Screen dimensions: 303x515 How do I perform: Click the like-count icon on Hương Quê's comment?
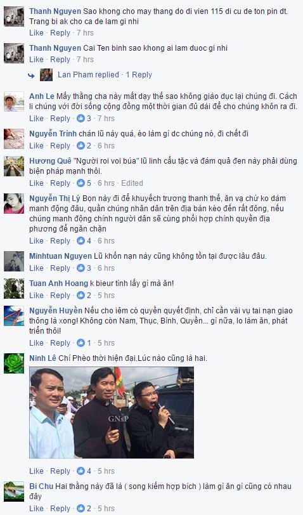(x=81, y=183)
